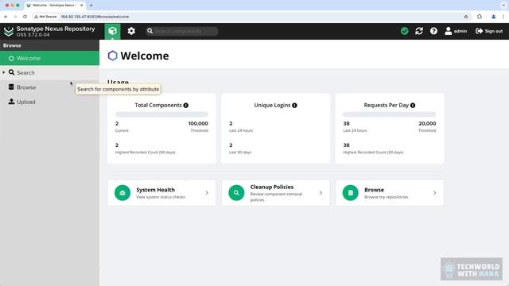This screenshot has width=509, height=286.
Task: Open the browser profile icon
Action: click(493, 17)
